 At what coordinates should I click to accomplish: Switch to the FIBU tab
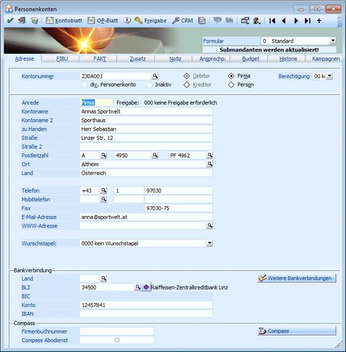point(63,59)
